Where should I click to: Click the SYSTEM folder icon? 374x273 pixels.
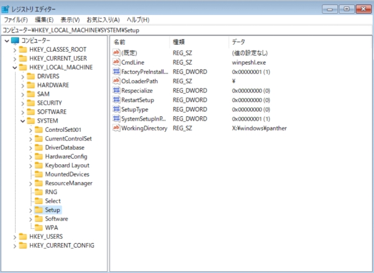point(31,121)
